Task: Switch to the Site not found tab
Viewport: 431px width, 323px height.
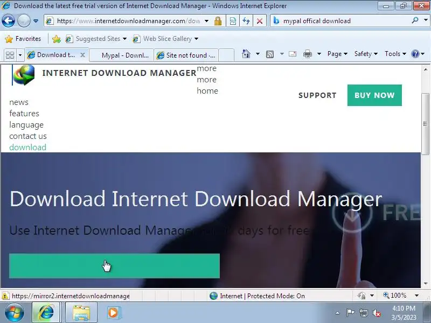Action: (186, 55)
